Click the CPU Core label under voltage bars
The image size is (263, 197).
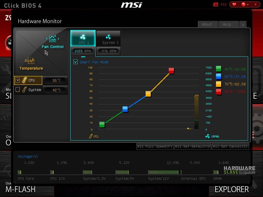click(x=26, y=179)
